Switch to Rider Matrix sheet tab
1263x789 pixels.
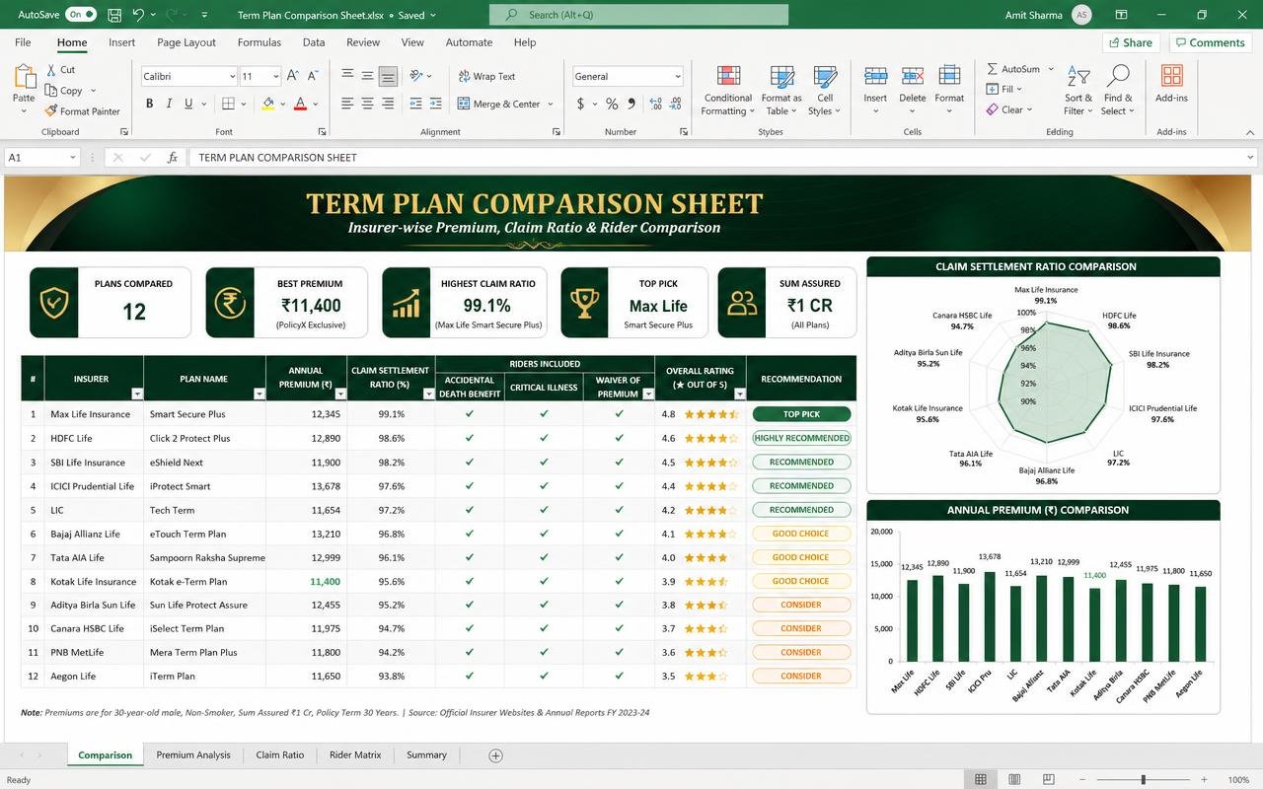coord(355,754)
